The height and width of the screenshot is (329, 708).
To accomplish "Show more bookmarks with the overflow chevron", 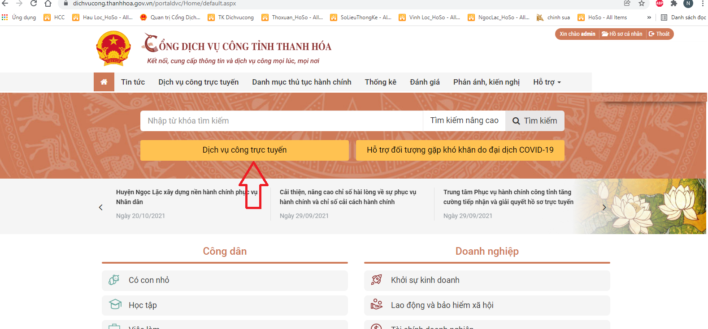I will (649, 17).
